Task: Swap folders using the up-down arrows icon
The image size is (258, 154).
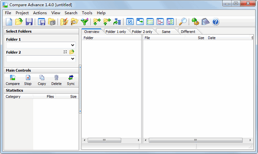Action: (65, 52)
